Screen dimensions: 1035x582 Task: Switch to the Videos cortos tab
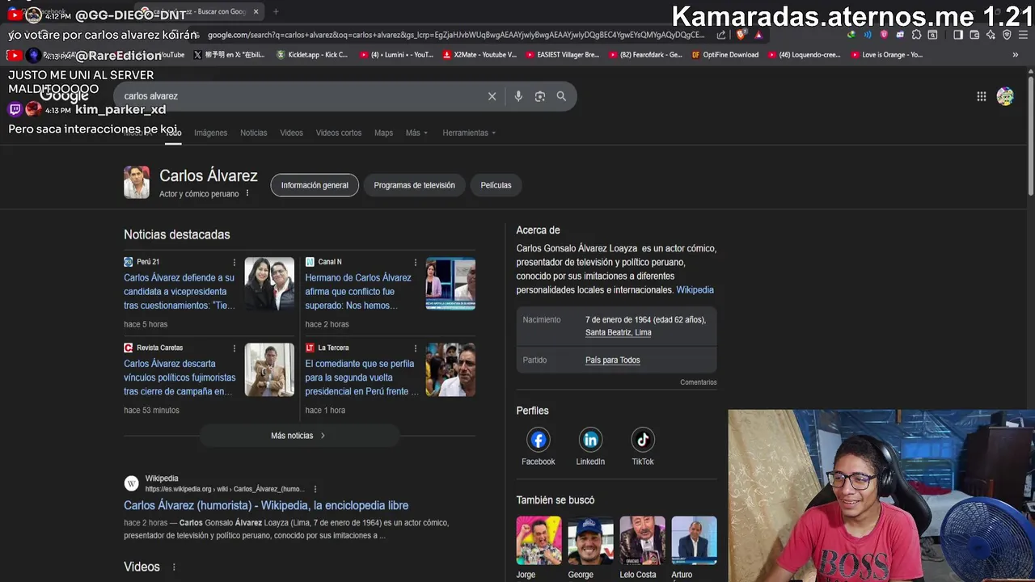click(339, 133)
